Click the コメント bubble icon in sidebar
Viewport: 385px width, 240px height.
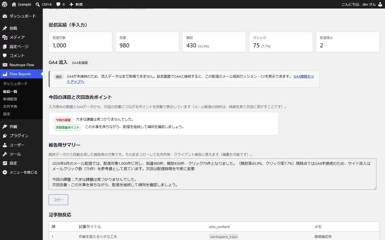(x=5, y=56)
